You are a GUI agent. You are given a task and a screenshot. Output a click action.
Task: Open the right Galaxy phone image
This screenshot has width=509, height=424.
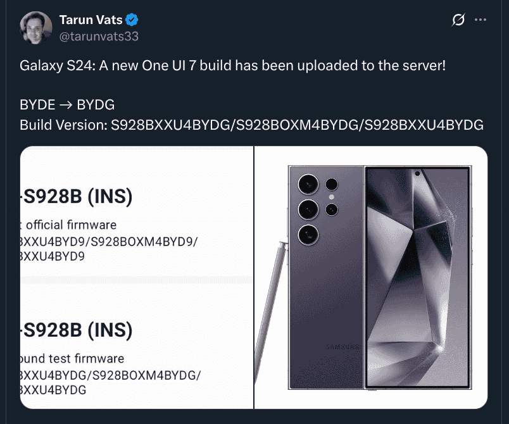pos(370,277)
